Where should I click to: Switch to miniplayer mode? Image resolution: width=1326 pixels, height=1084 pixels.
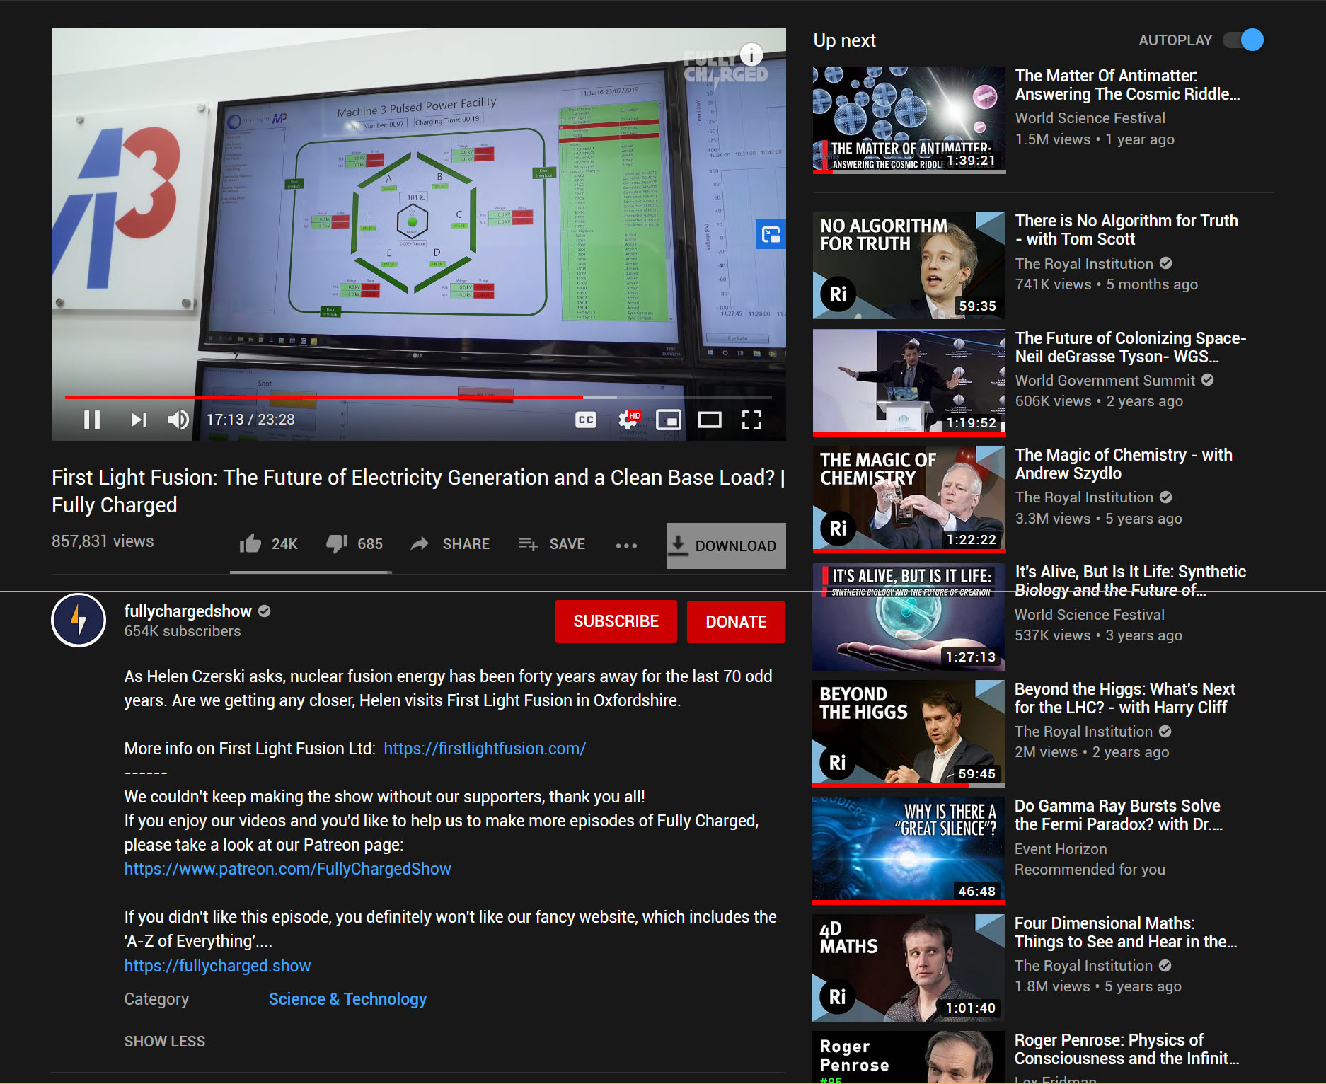(669, 420)
